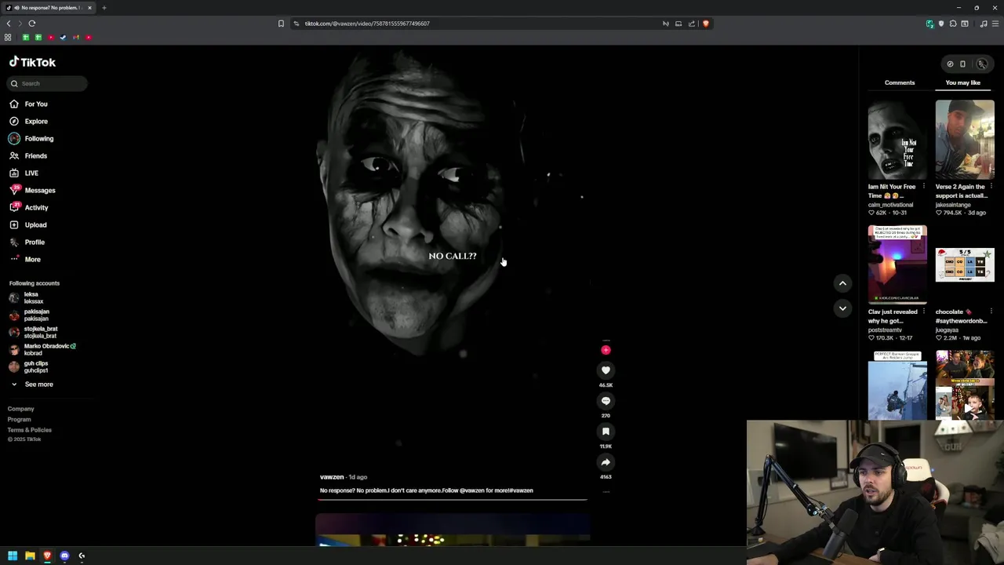Open the browser extensions puzzle icon

(x=953, y=24)
